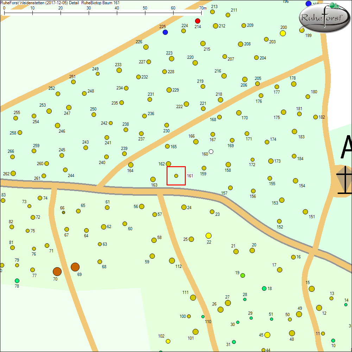Click the light green tree marker 19
The width and height of the screenshot is (352, 352).
243,275
